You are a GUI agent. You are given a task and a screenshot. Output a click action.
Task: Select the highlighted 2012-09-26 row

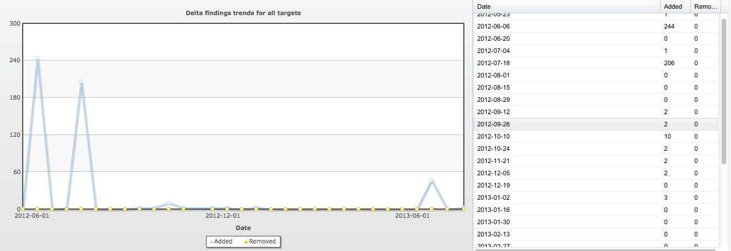coord(594,124)
